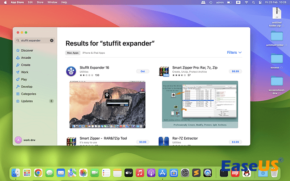Expand the Filters dropdown

pos(234,52)
